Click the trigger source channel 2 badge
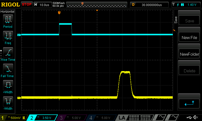 click(x=182, y=5)
